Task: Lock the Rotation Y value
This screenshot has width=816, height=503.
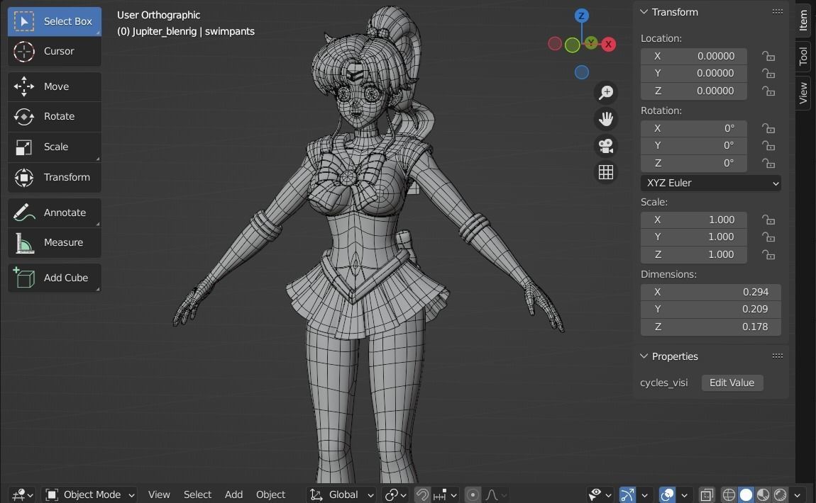Action: 768,146
